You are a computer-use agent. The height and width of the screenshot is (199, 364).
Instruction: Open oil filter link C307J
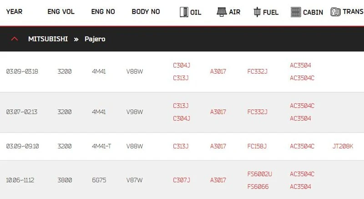182,180
